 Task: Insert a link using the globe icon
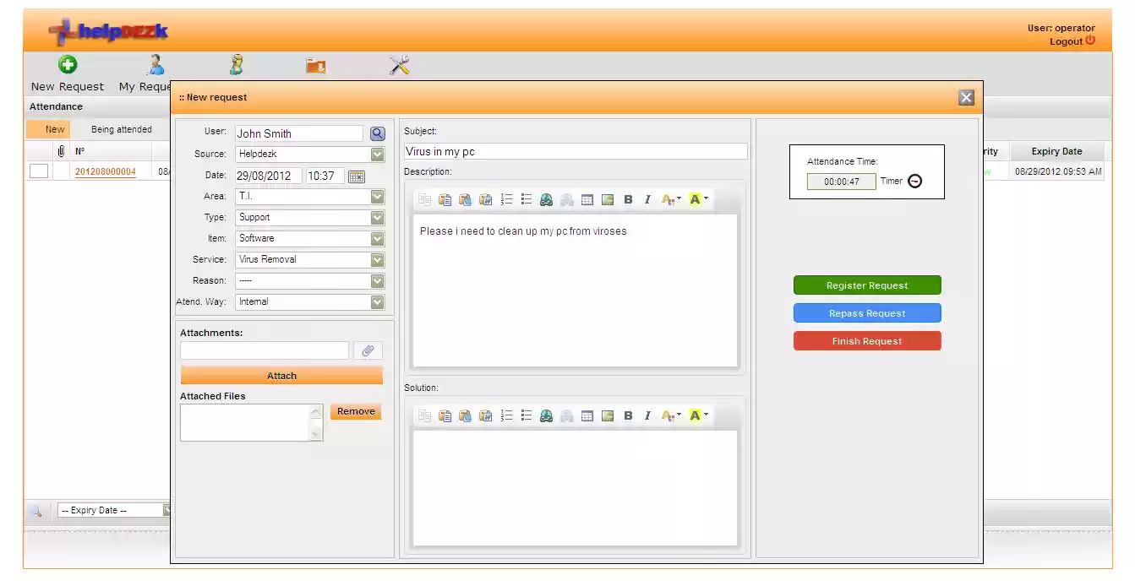tap(546, 199)
